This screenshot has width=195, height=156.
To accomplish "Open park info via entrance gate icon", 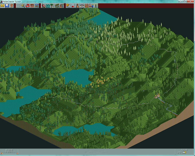I will [x=82, y=6].
